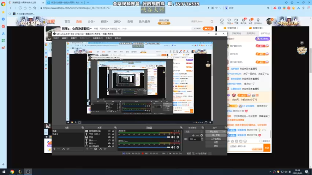Image resolution: width=312 pixels, height=175 pixels.
Task: Toggle visibility of image source row
Action: coord(109,137)
